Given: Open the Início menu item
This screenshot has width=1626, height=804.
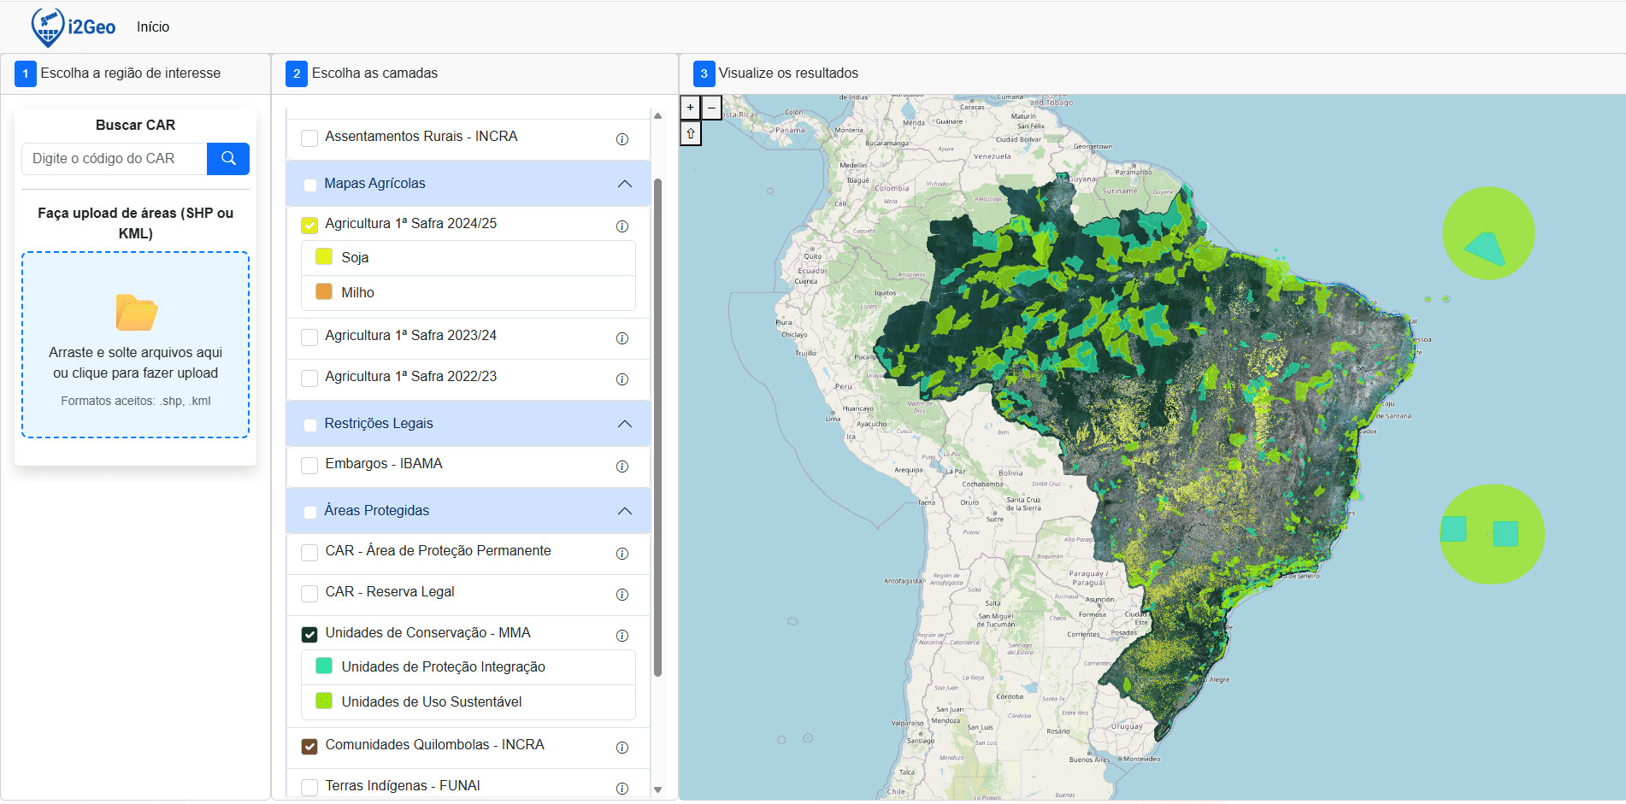Looking at the screenshot, I should pos(153,27).
